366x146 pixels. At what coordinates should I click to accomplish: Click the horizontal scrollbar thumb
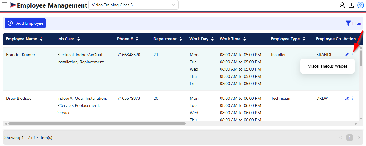point(96,123)
